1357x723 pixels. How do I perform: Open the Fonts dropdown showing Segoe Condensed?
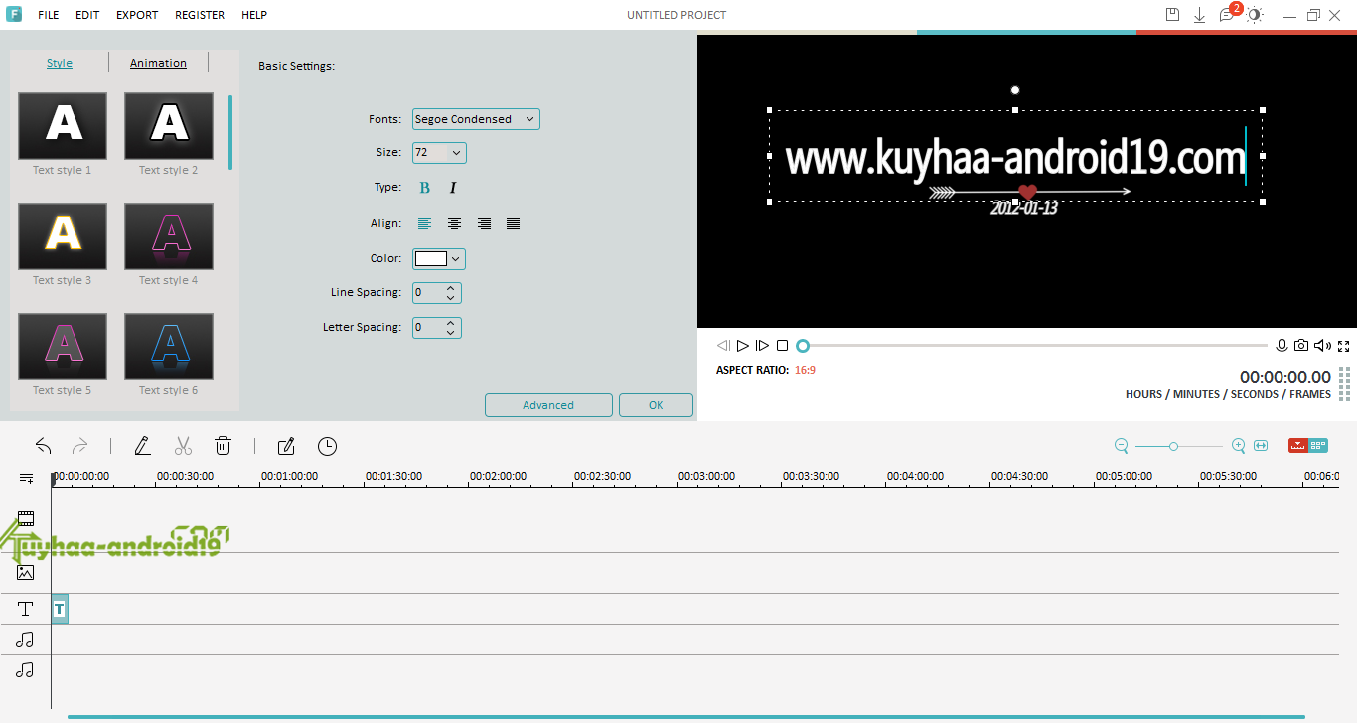pos(476,119)
